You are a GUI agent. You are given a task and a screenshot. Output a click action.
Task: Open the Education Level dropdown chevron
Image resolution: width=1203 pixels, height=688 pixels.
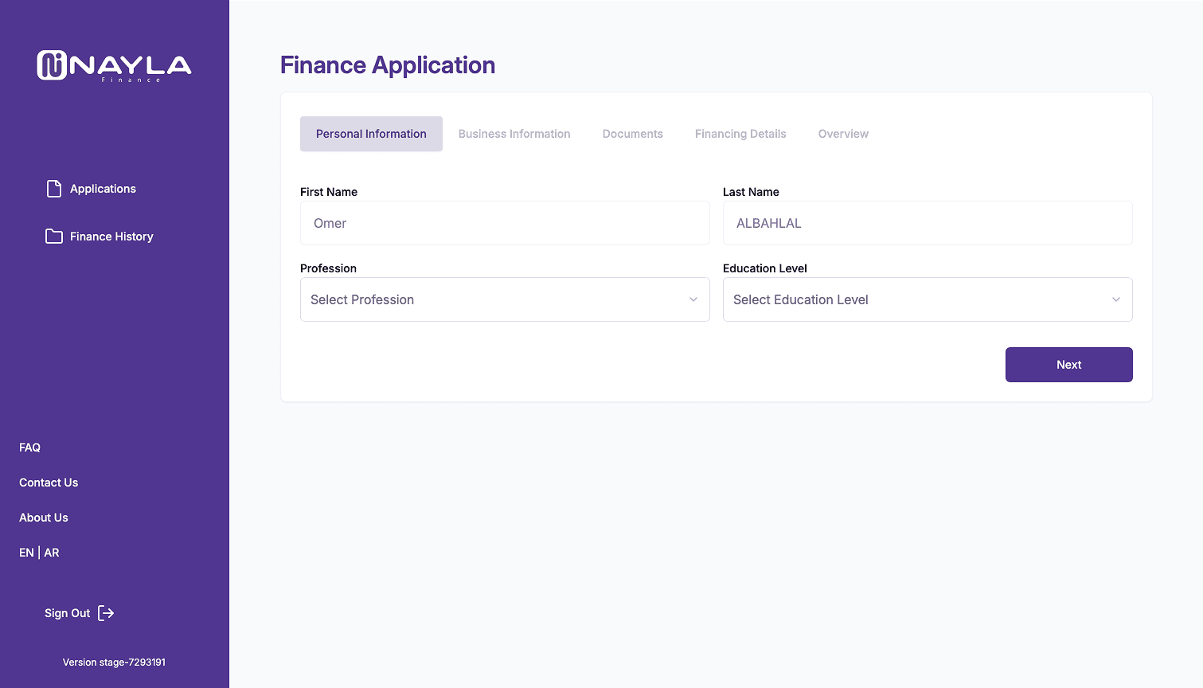click(1115, 299)
